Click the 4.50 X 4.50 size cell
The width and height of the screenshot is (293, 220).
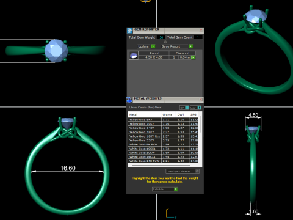click(x=154, y=57)
